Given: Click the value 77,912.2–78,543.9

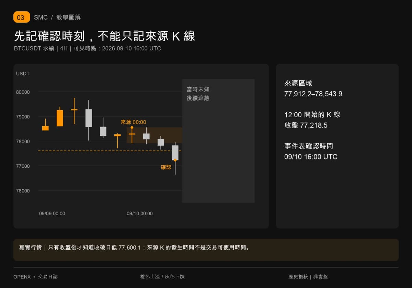Looking at the screenshot, I should pos(313,94).
